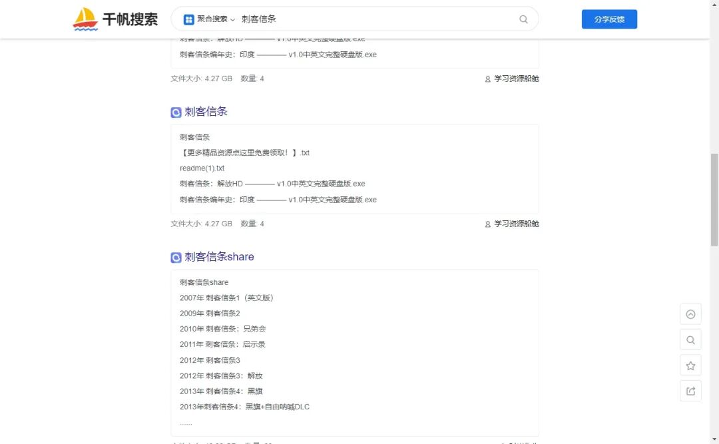Click user icon beside top 学习资源船舱

tap(487, 79)
